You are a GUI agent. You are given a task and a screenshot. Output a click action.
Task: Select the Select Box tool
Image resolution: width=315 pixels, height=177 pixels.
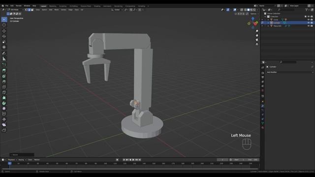(x=4, y=20)
